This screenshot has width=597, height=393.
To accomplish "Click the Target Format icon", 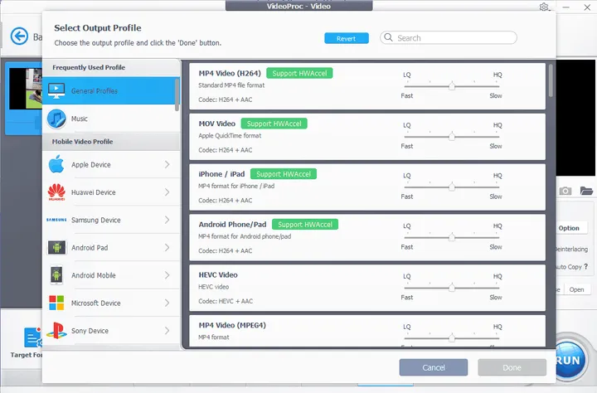I will (x=32, y=337).
